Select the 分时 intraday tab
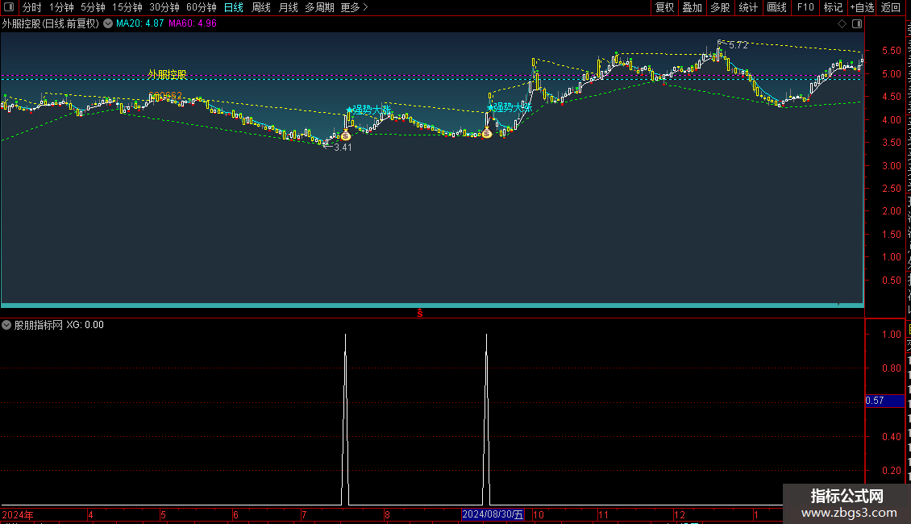The image size is (911, 524). point(32,7)
